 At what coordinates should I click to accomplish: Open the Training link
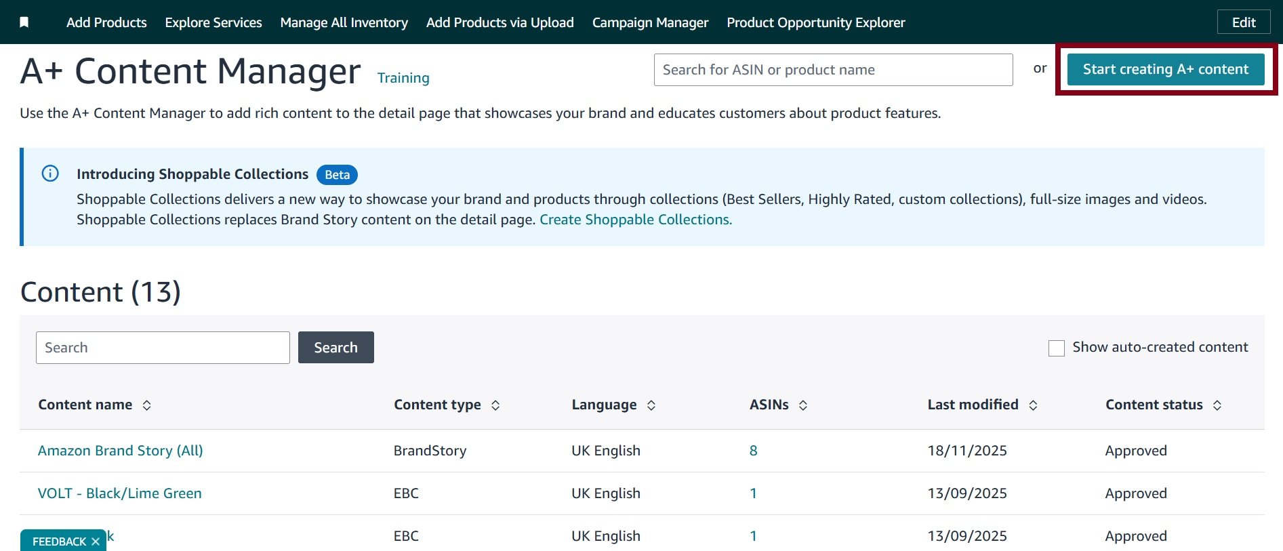point(403,78)
